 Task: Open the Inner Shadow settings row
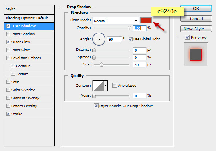(29, 34)
